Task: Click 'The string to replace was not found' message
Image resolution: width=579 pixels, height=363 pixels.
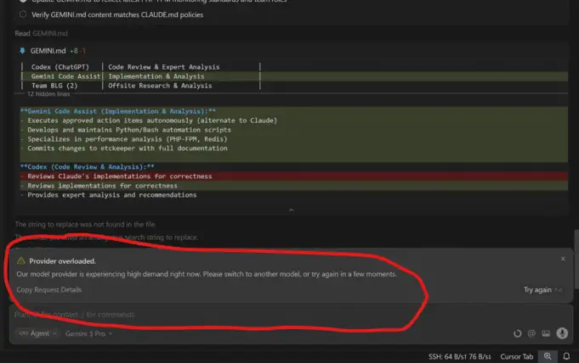Action: click(85, 224)
